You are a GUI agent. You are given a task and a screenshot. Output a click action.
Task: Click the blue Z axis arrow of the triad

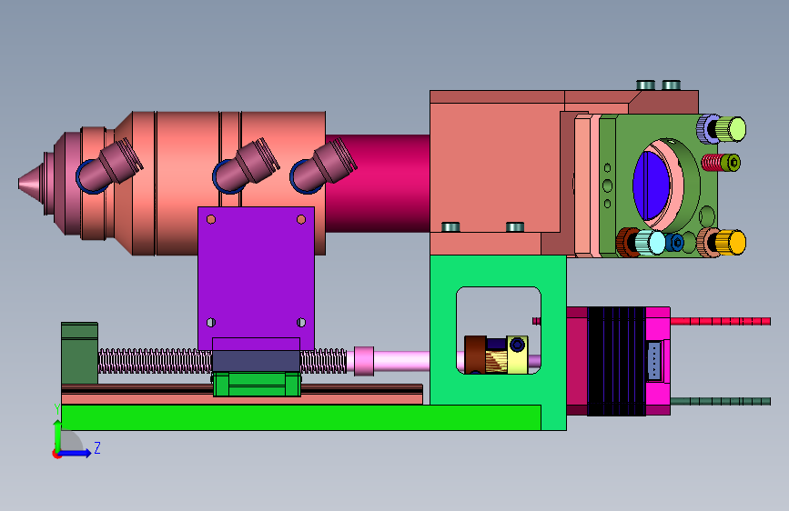pyautogui.click(x=76, y=453)
